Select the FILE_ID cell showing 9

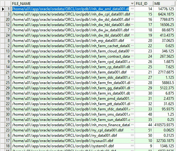pos(144,146)
